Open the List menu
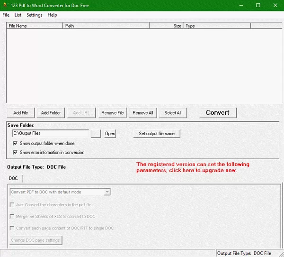 click(x=18, y=15)
